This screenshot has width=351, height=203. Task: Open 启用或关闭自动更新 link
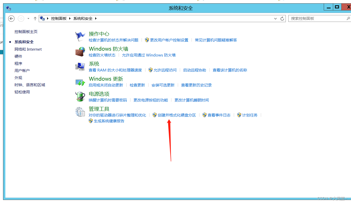tap(106, 85)
